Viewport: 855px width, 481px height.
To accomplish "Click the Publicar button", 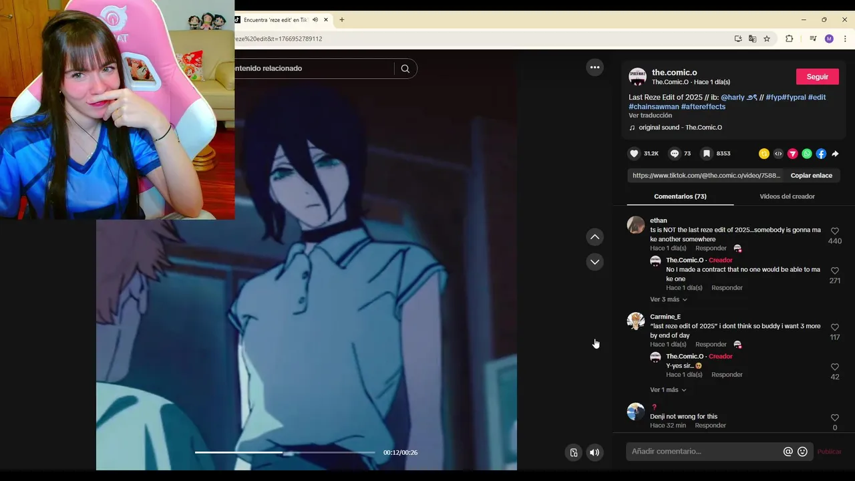I will (829, 452).
